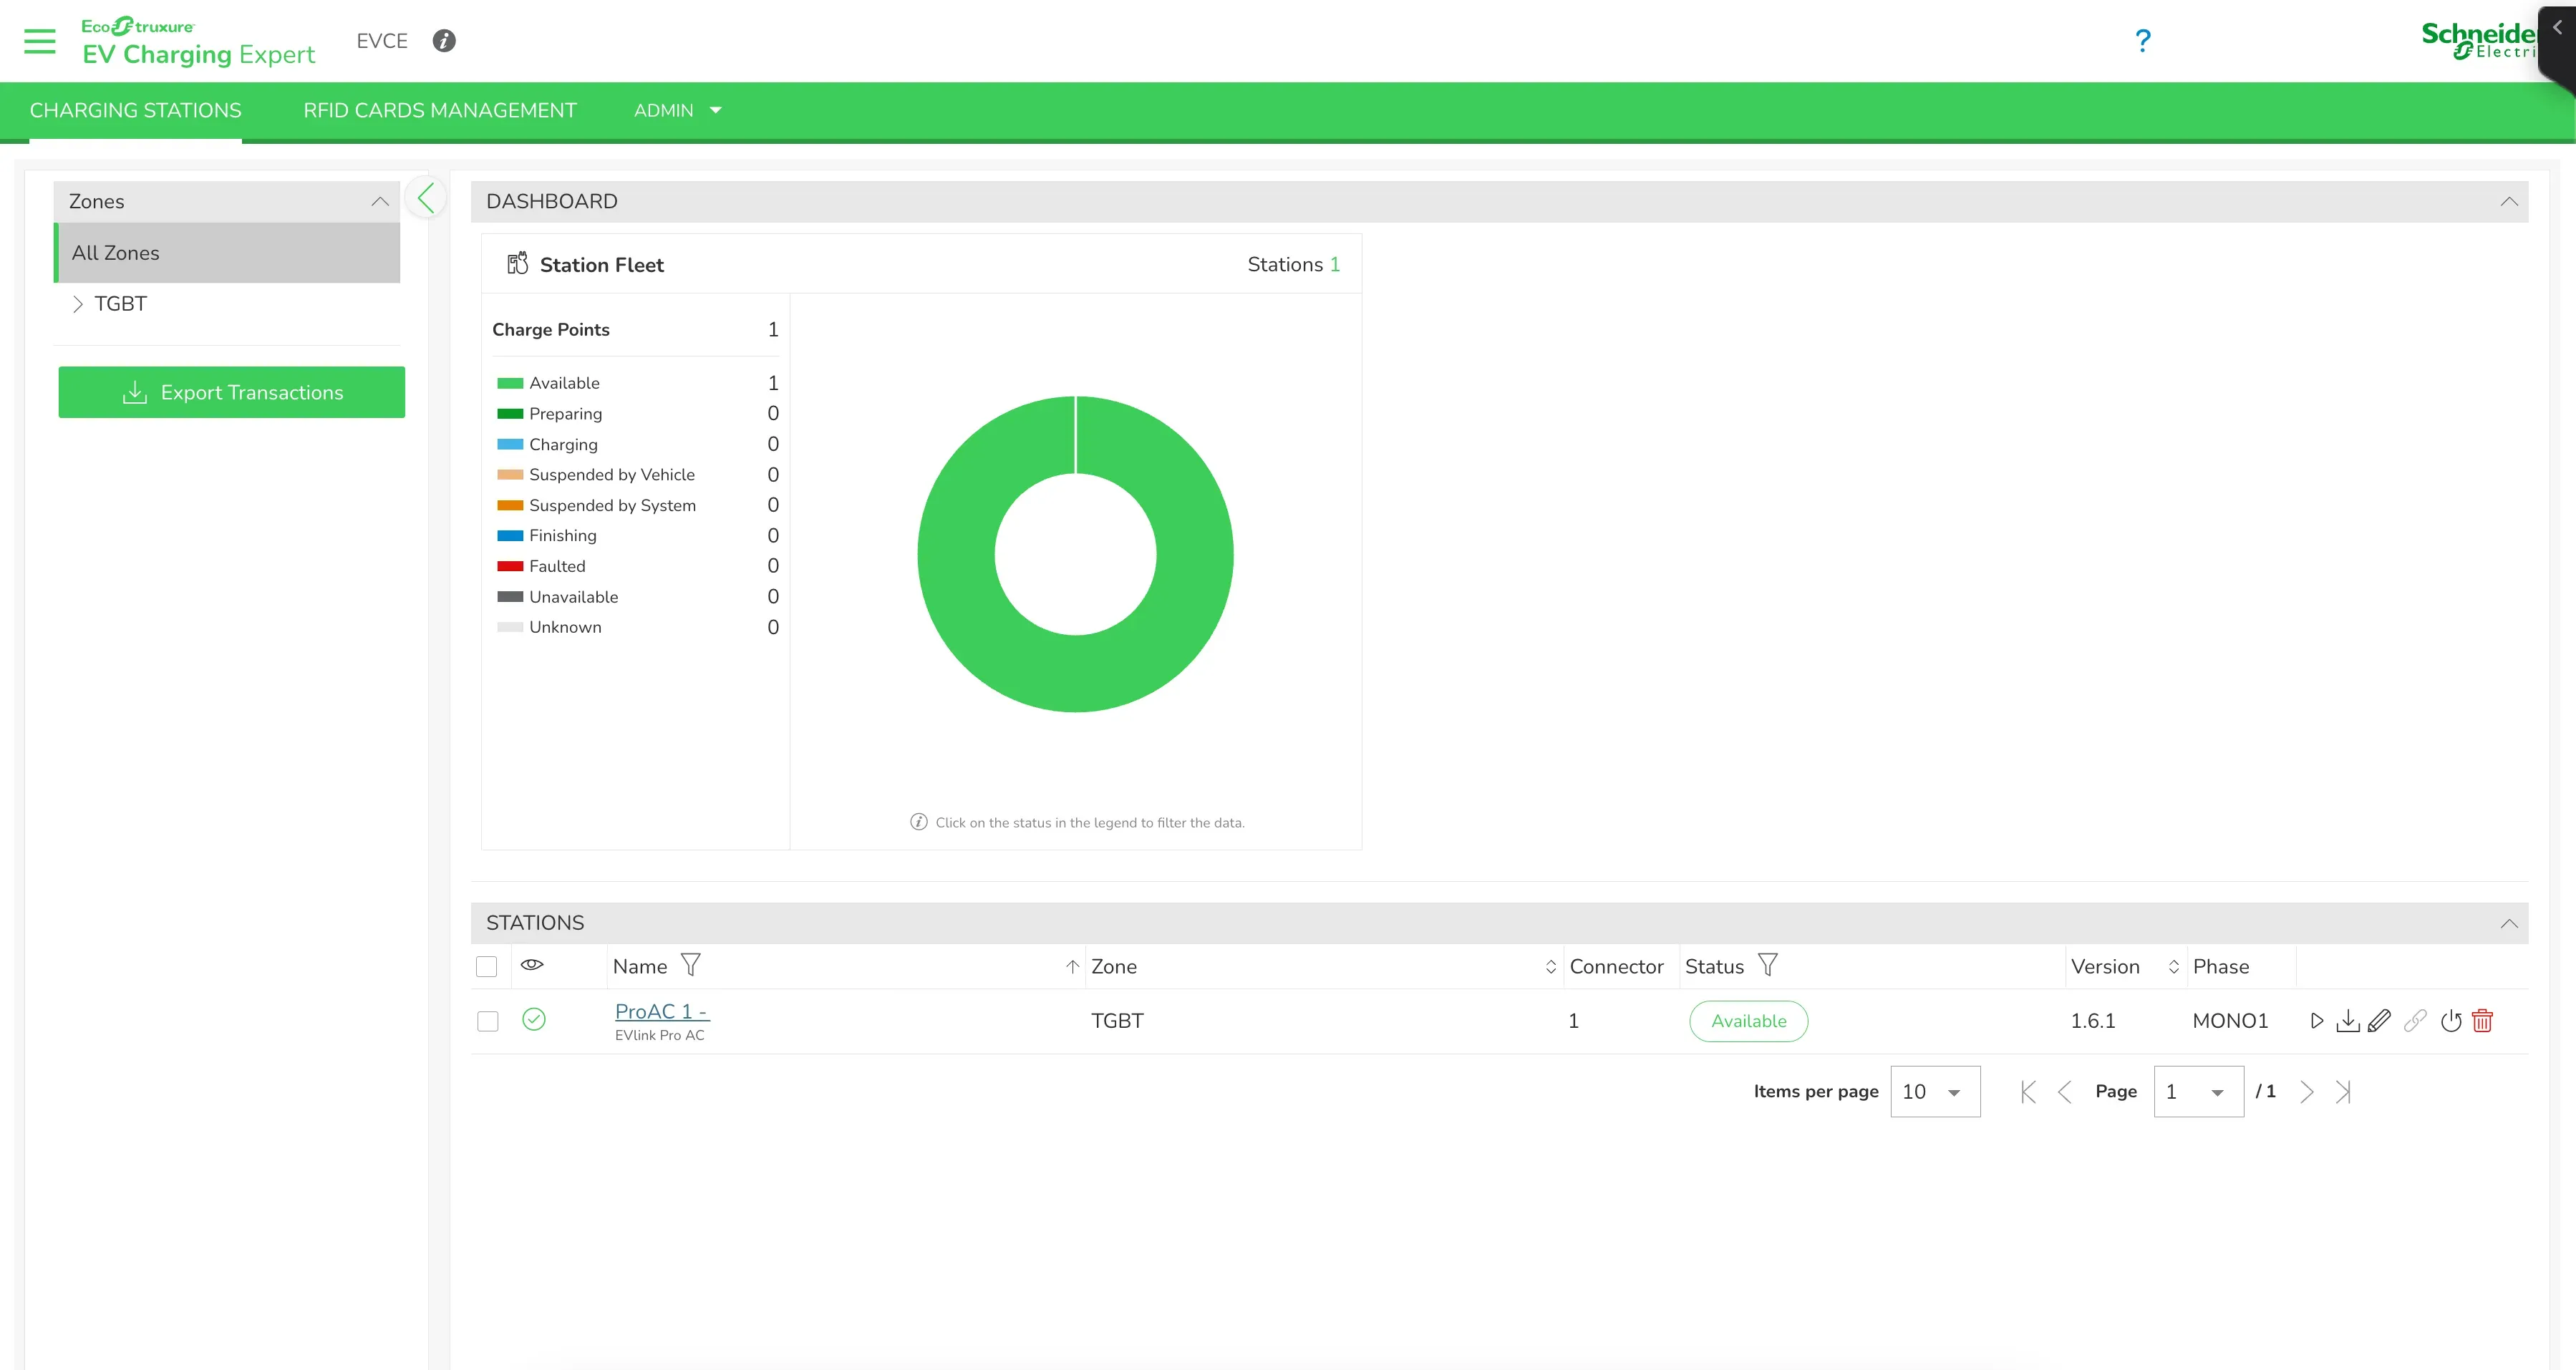Collapse the Zones side panel with the green arrow

427,198
